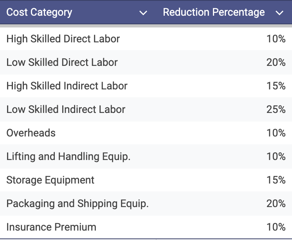Open the Cost Category column dropdown chevron
This screenshot has height=240, width=292.
(x=143, y=13)
